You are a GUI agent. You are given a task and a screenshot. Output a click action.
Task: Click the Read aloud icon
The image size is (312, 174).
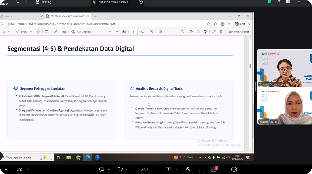tap(56, 32)
